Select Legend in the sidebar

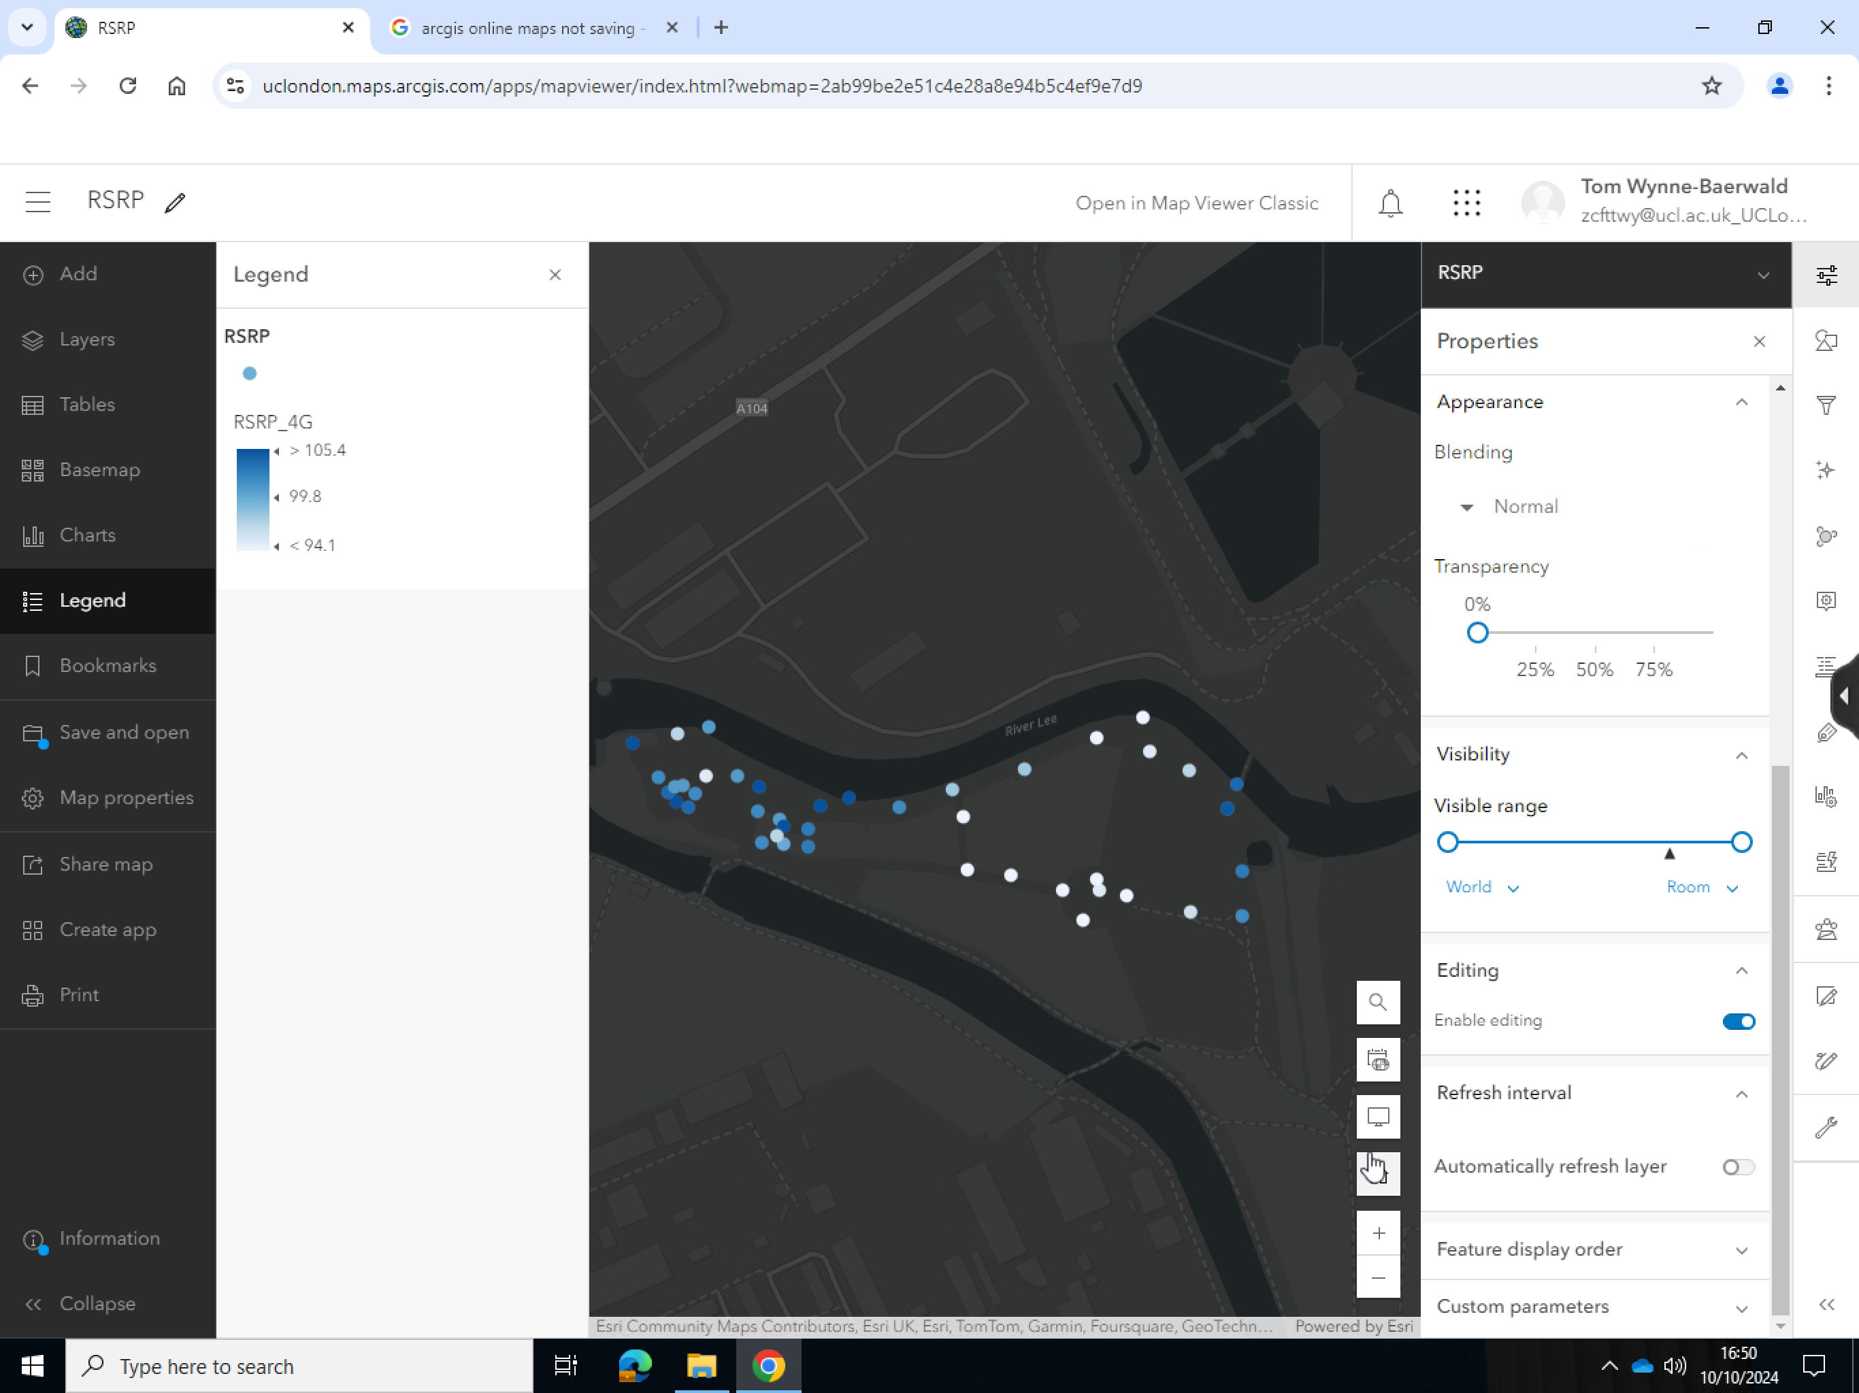click(108, 601)
